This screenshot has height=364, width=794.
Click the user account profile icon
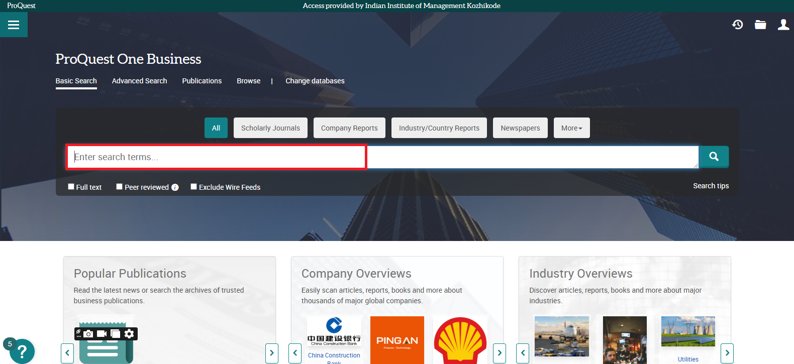[x=783, y=25]
